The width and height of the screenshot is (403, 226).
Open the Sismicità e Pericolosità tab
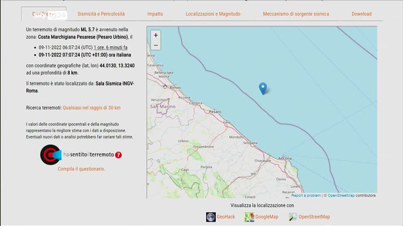click(101, 14)
